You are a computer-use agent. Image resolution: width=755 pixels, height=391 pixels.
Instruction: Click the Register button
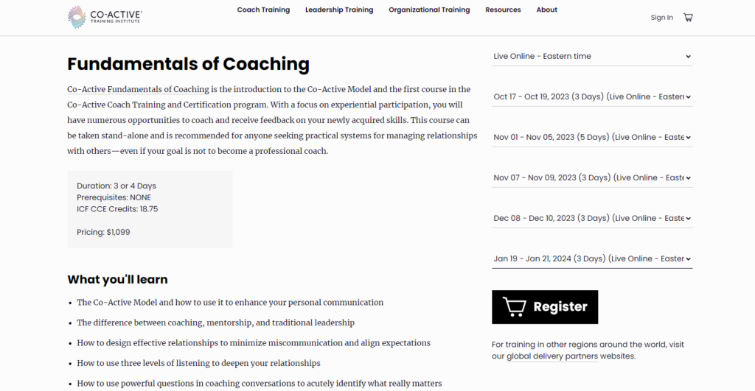(x=545, y=307)
